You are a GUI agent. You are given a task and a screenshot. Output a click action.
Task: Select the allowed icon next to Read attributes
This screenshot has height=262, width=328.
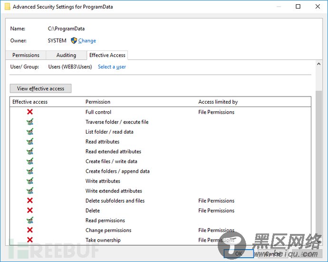[x=30, y=141]
